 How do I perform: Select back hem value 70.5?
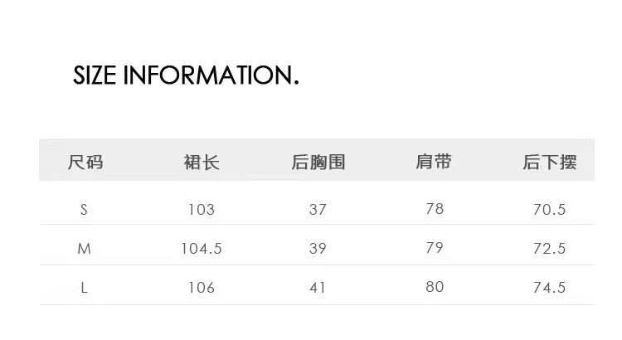pos(549,210)
